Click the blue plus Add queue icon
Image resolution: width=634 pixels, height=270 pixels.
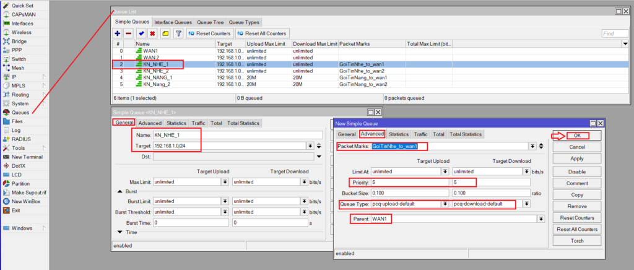tap(118, 33)
